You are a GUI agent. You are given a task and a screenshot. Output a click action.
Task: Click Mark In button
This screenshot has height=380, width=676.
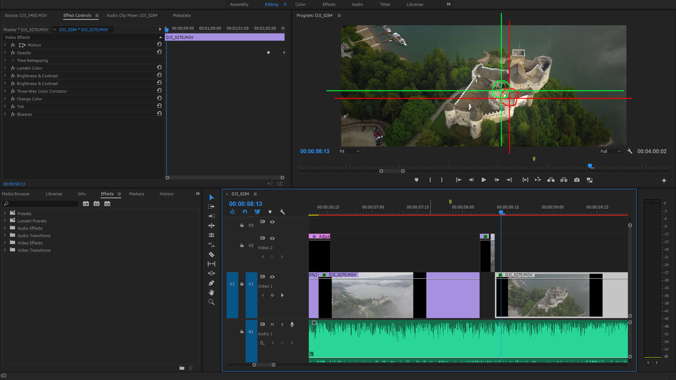(x=430, y=180)
